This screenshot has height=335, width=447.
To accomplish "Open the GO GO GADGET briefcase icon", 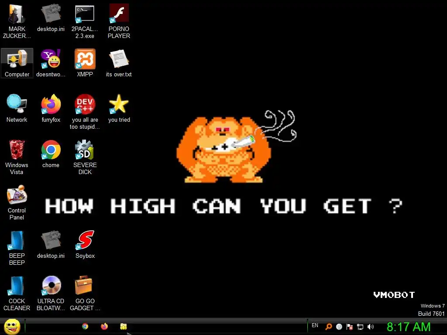I will click(x=85, y=293).
